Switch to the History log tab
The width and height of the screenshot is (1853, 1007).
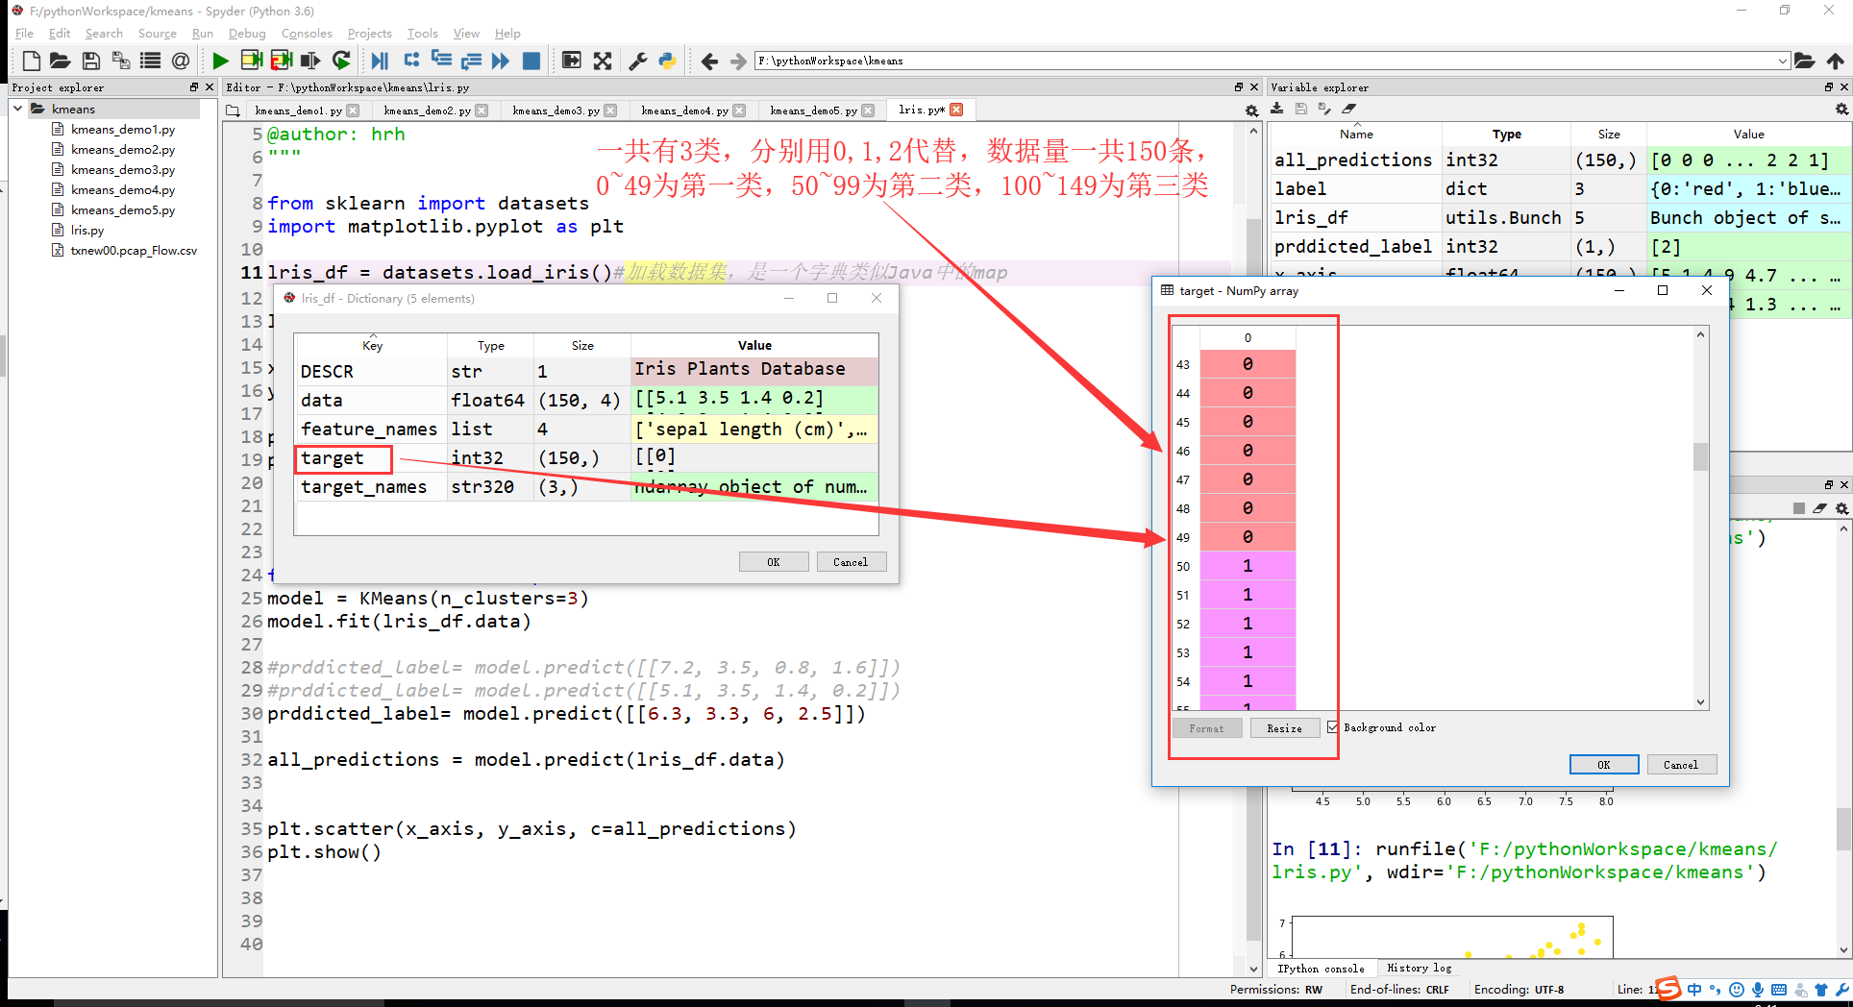pos(1420,968)
